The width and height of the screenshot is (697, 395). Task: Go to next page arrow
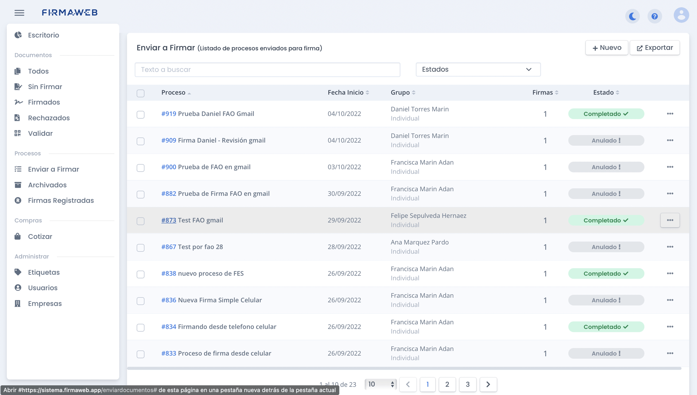[x=488, y=384]
